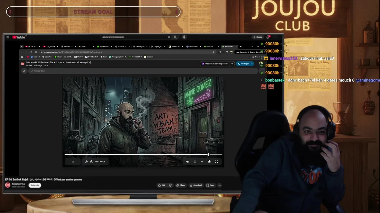Open the ChatGPT bookmark
Screen dimensions: 380x213
coord(79,57)
